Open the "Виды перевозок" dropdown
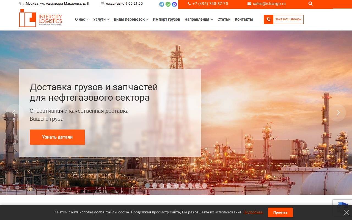352x220 pixels. (x=131, y=19)
